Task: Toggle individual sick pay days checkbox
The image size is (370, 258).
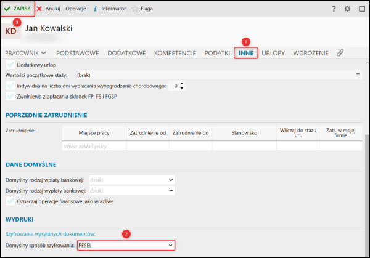Action: 10,86
